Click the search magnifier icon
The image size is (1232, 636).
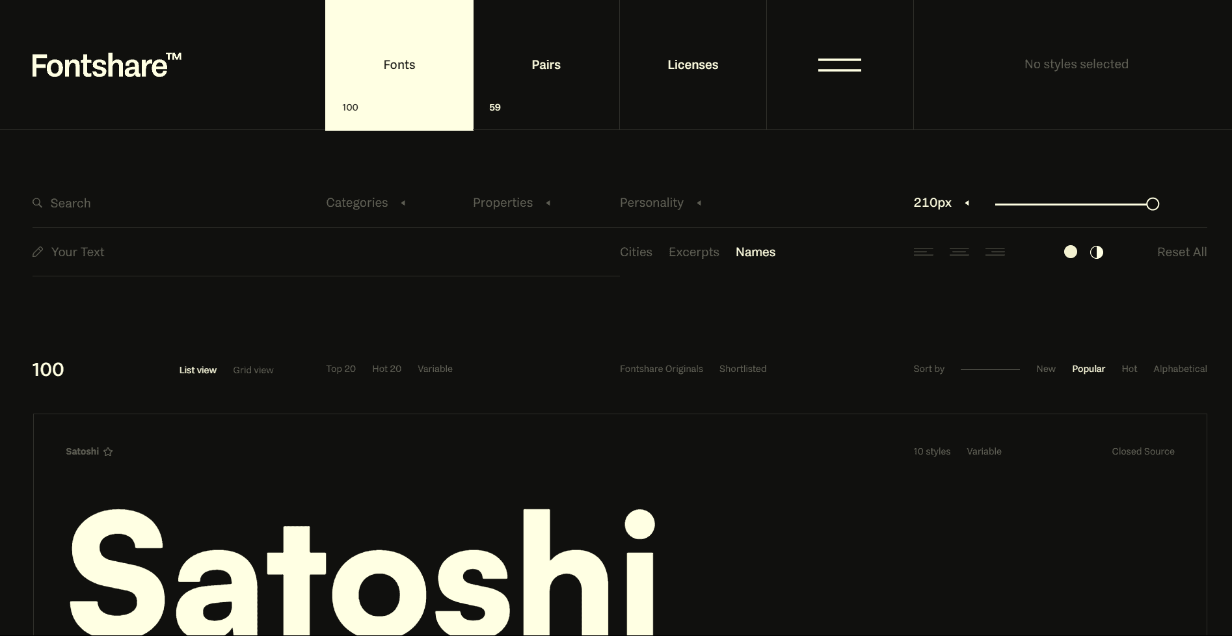37,203
